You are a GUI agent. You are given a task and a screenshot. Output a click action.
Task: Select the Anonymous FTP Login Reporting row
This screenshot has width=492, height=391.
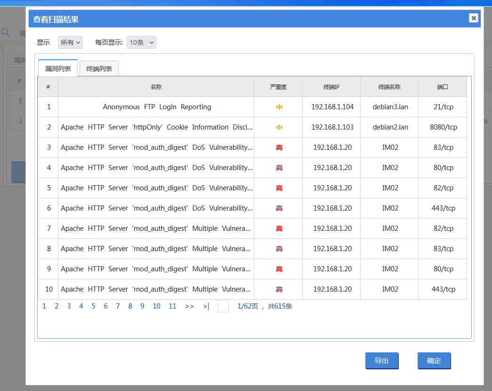157,107
